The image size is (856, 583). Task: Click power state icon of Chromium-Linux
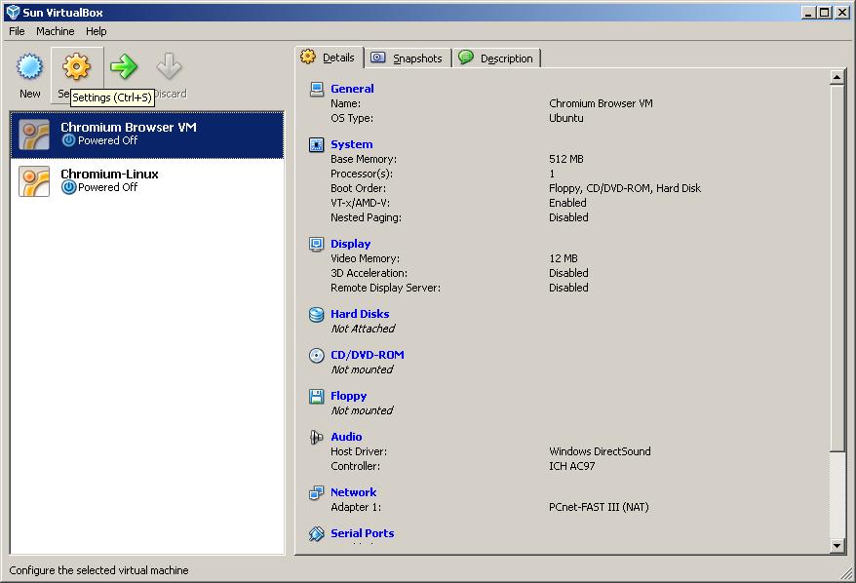pos(68,187)
